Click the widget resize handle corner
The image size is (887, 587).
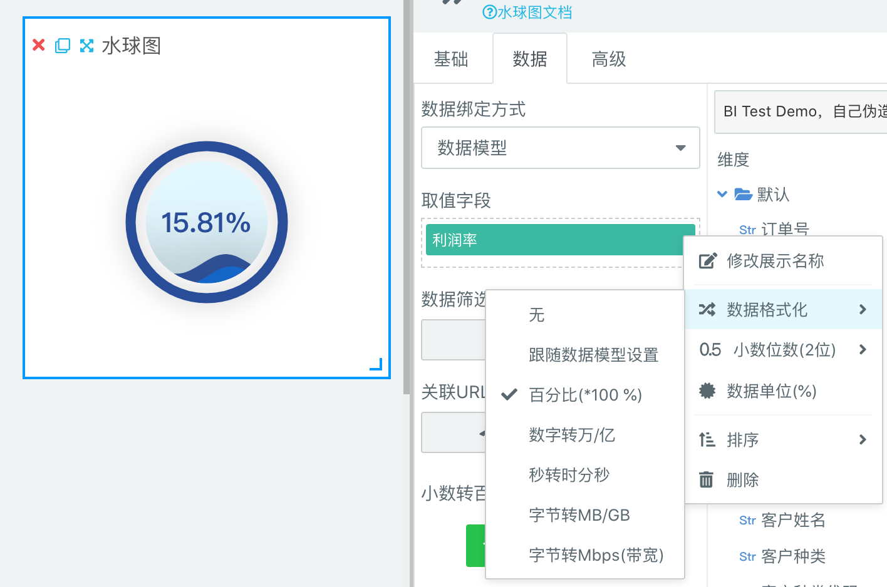(376, 364)
